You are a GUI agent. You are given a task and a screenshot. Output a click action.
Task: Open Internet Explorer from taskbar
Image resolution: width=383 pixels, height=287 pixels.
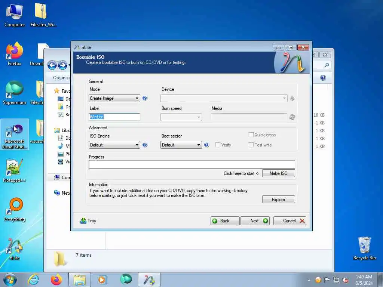tap(33, 280)
